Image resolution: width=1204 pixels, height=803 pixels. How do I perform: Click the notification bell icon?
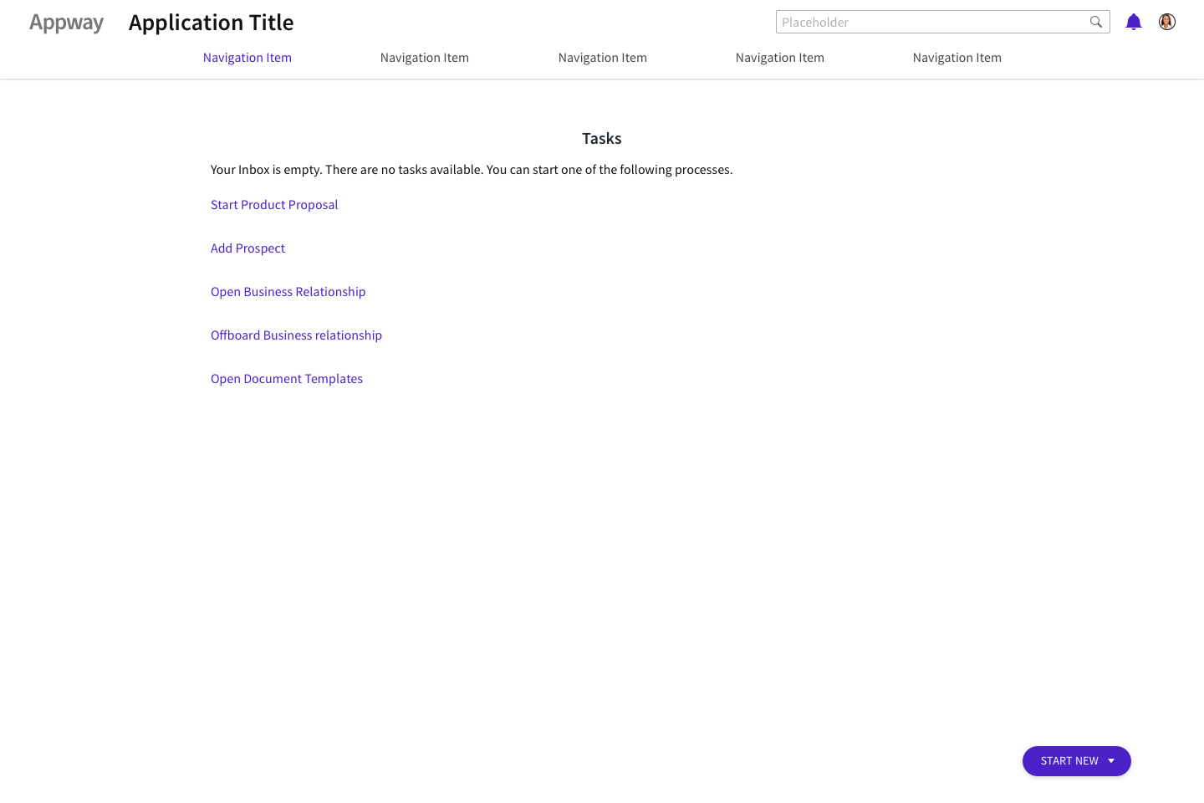pos(1133,23)
